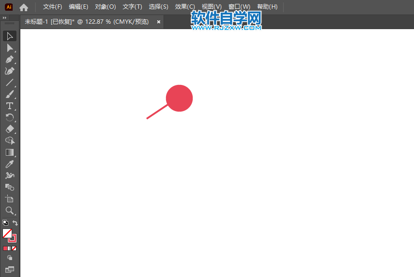Select the Blend shapes tool
The image size is (414, 277).
(x=10, y=187)
